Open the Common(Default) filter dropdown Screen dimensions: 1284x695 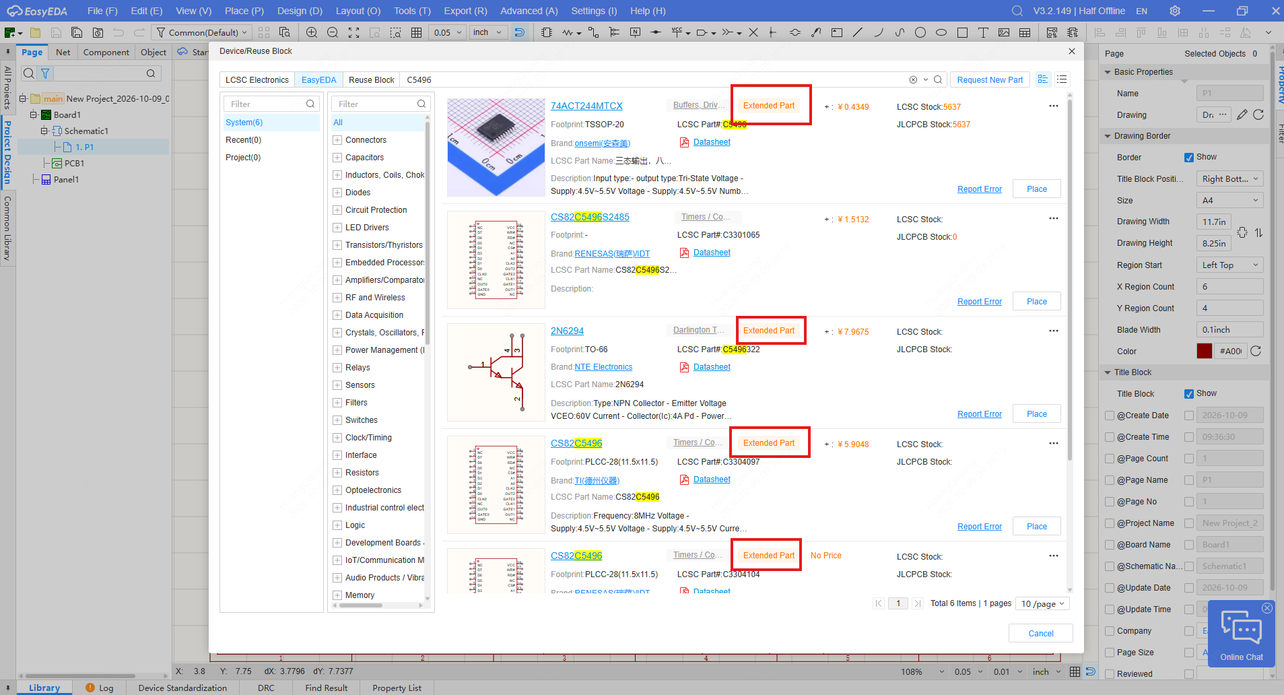[203, 32]
